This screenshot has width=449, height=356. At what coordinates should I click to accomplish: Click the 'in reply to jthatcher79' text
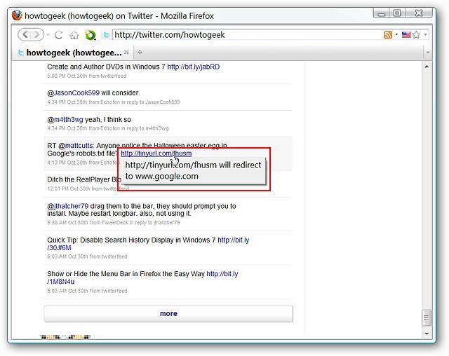click(154, 223)
